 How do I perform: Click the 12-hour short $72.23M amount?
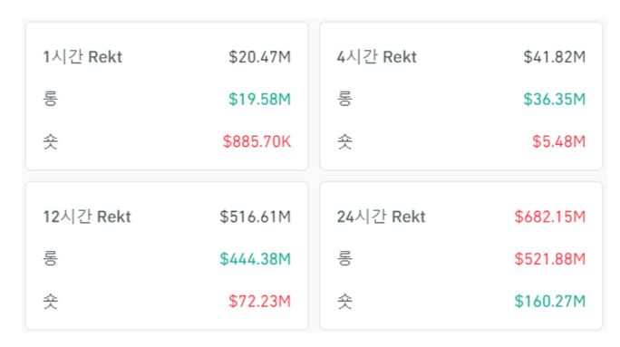(x=260, y=301)
